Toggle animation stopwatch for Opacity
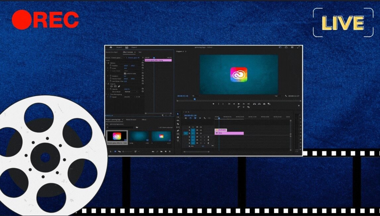This screenshot has width=380, height=216. point(111,89)
